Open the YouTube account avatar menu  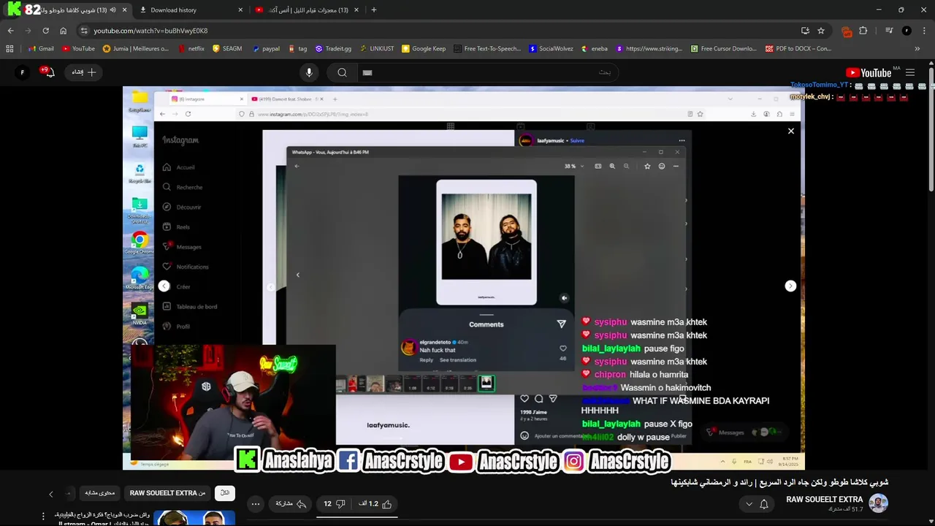23,72
